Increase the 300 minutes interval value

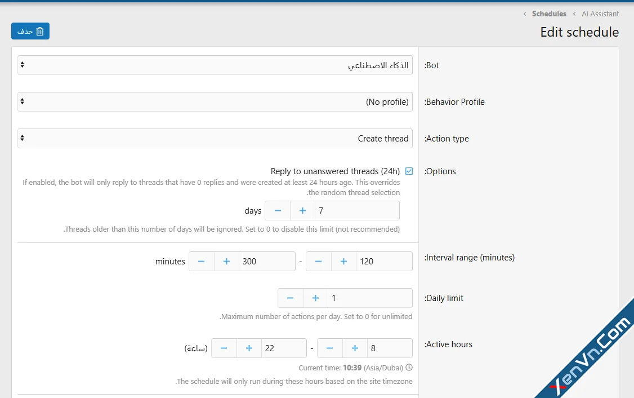[x=226, y=262]
